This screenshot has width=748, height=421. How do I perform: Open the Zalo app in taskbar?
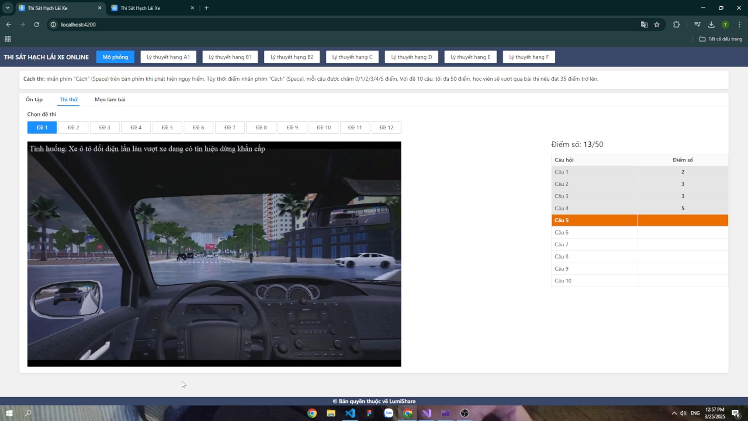click(388, 413)
